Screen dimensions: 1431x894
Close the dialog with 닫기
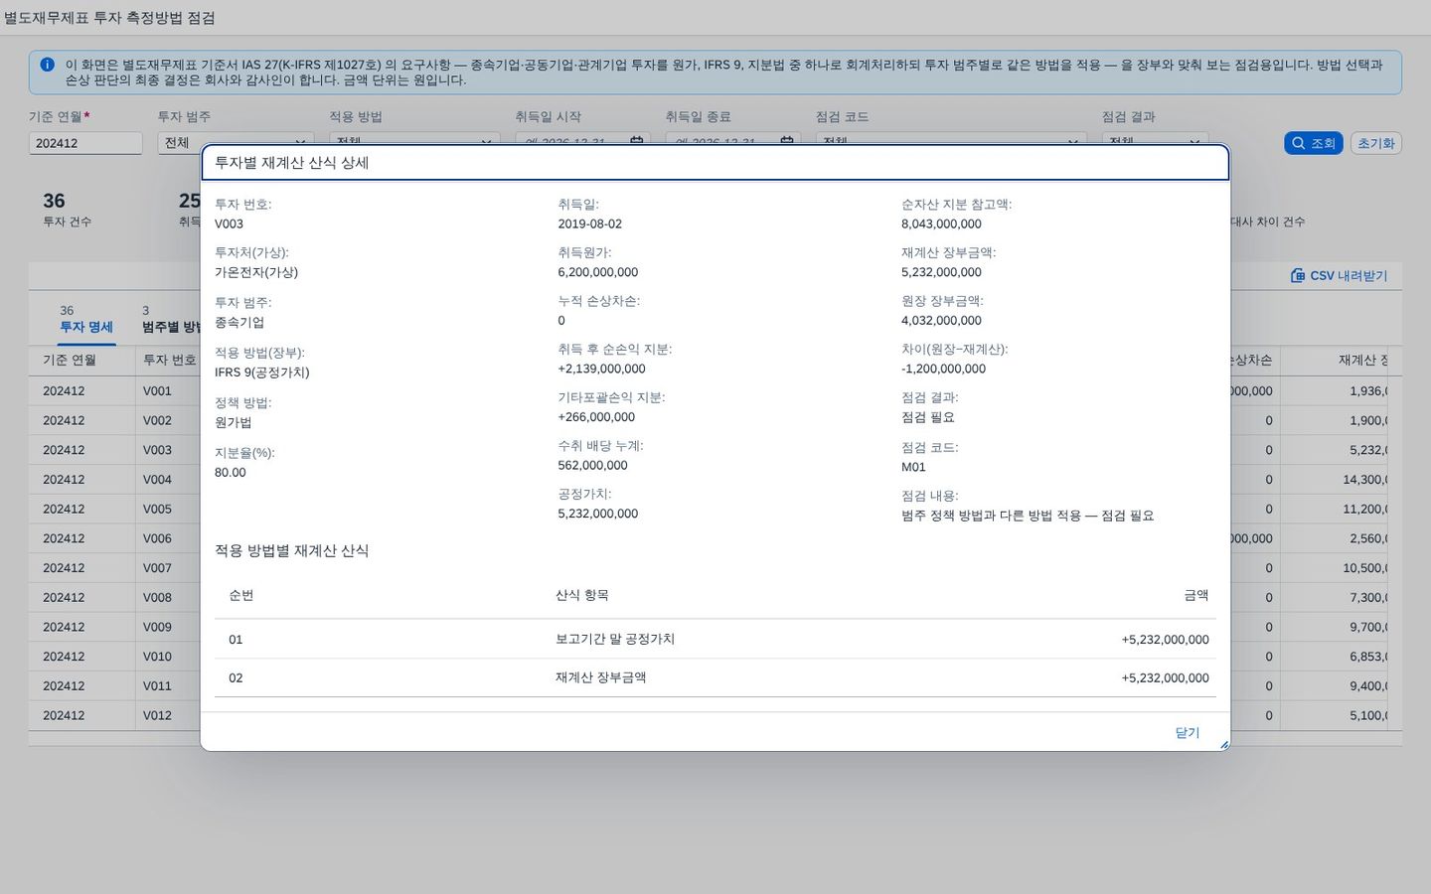[1188, 732]
